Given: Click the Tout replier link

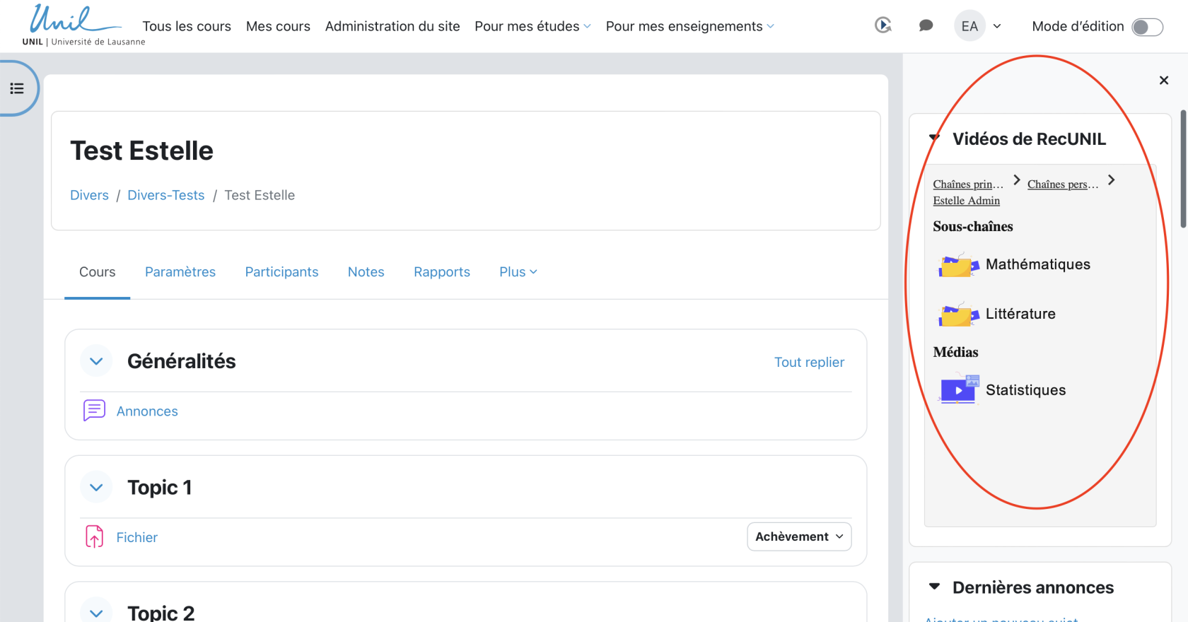Looking at the screenshot, I should (x=809, y=362).
